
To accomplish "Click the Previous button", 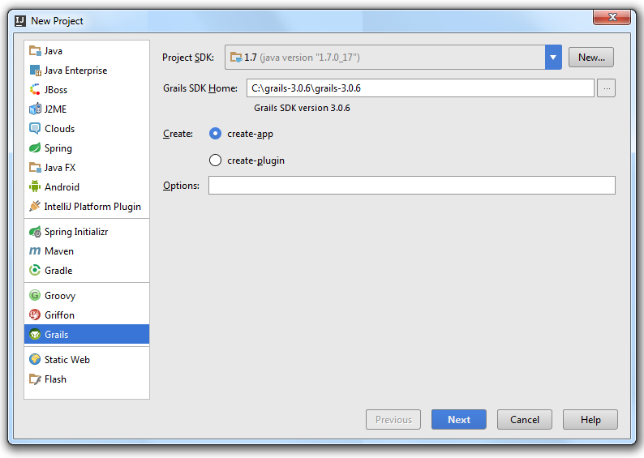I will [393, 419].
